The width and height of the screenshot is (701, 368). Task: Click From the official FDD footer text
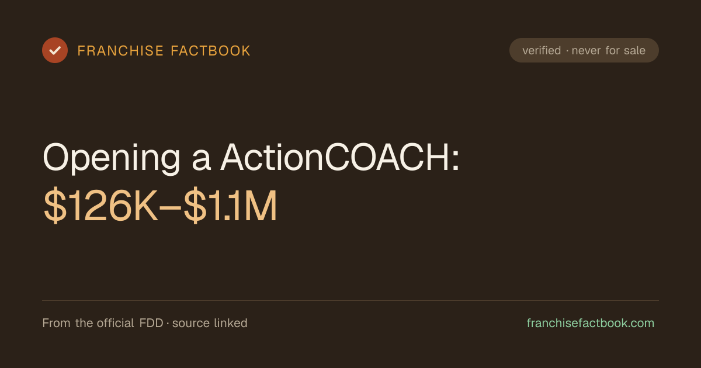click(x=103, y=323)
